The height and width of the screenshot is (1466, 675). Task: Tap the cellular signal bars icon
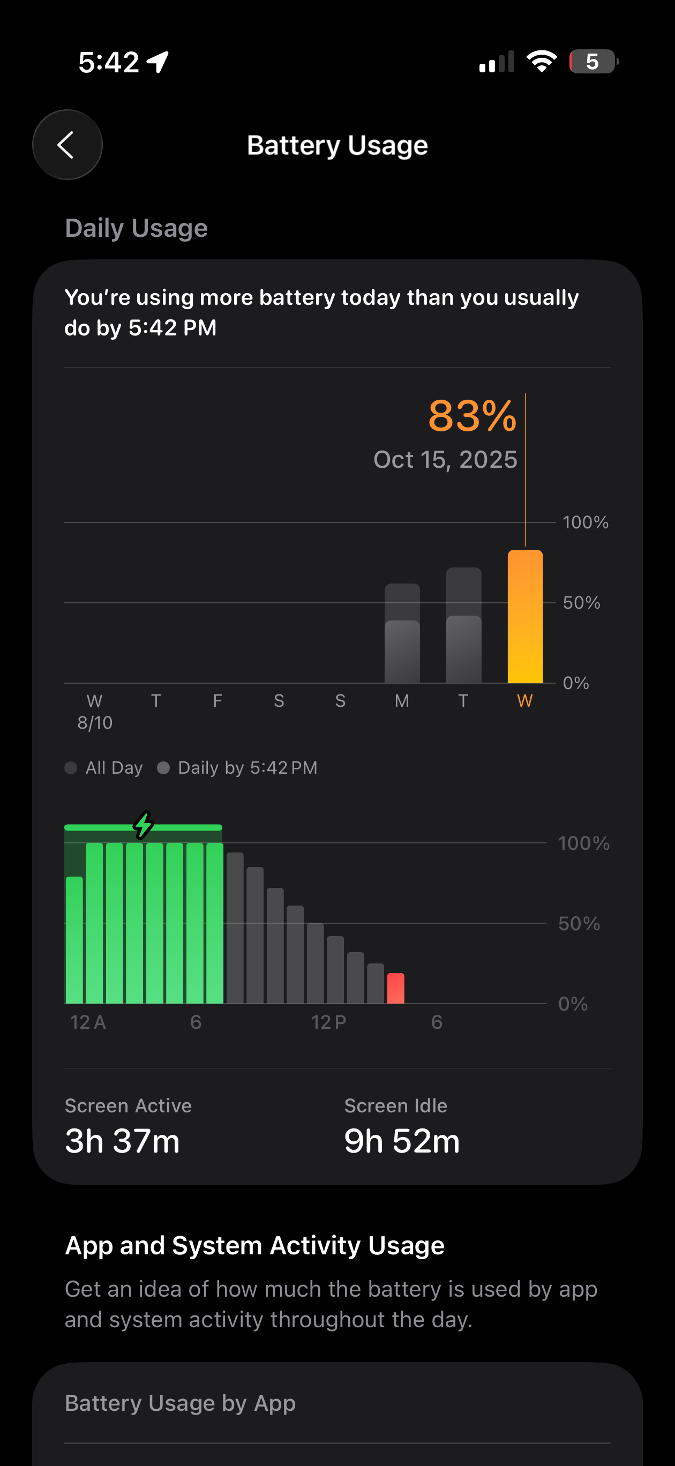[496, 62]
